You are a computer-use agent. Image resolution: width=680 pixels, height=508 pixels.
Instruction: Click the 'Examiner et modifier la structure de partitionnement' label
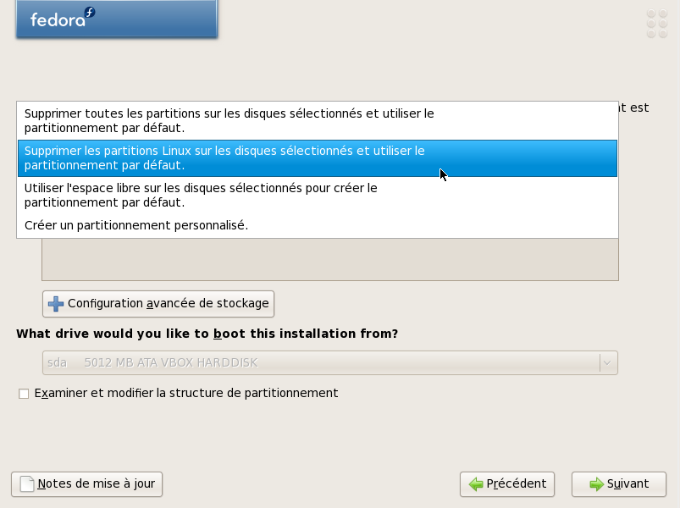click(186, 393)
